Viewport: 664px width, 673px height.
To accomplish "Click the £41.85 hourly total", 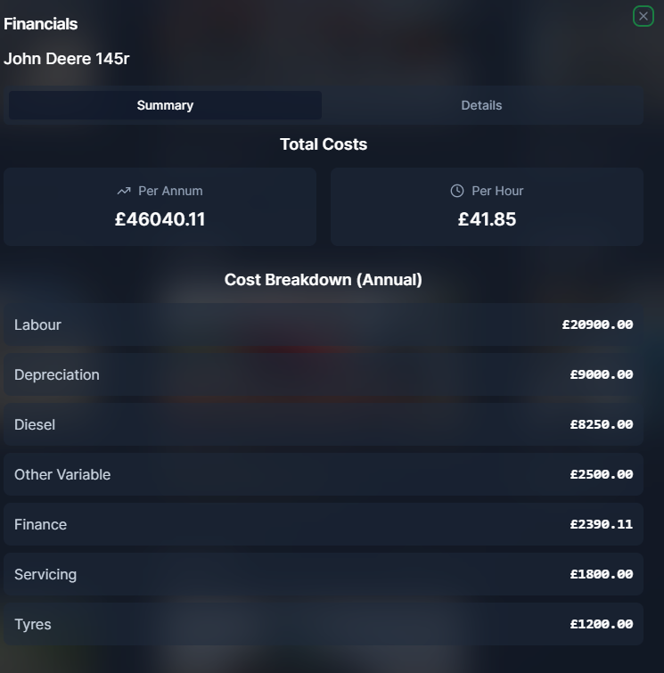I will (x=487, y=219).
